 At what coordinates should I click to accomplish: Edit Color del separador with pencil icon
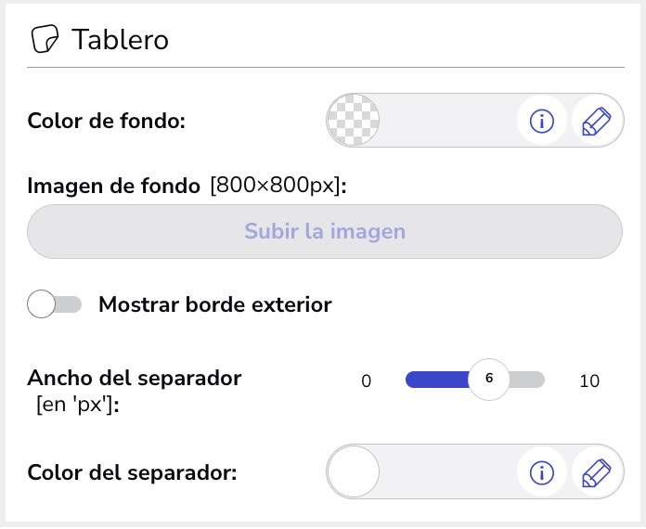(596, 472)
